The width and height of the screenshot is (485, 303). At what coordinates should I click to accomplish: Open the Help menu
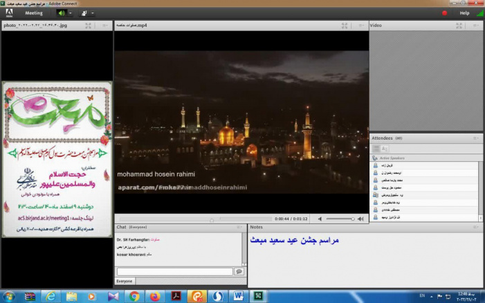[x=464, y=12]
